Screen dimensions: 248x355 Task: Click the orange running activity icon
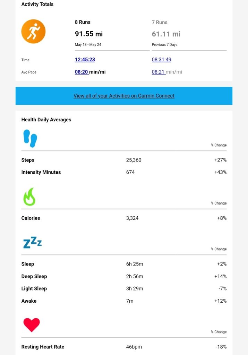point(33,32)
